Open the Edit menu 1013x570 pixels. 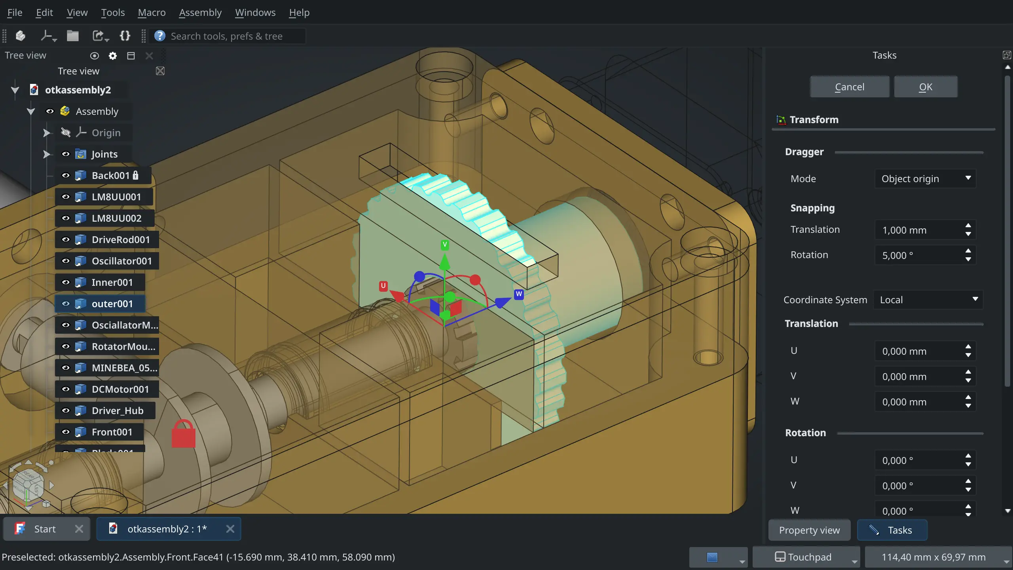pyautogui.click(x=44, y=12)
